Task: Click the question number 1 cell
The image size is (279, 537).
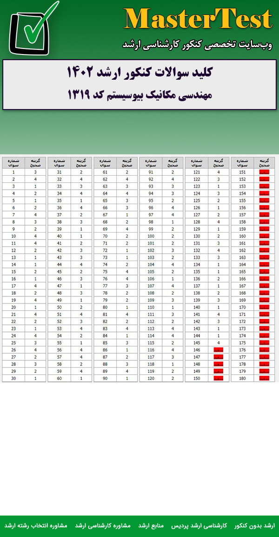Action: coord(14,172)
